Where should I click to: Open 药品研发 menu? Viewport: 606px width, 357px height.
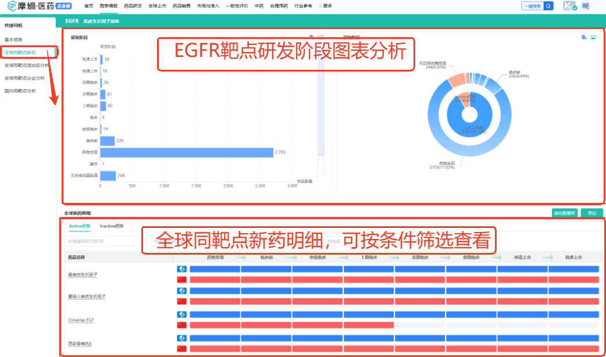133,6
